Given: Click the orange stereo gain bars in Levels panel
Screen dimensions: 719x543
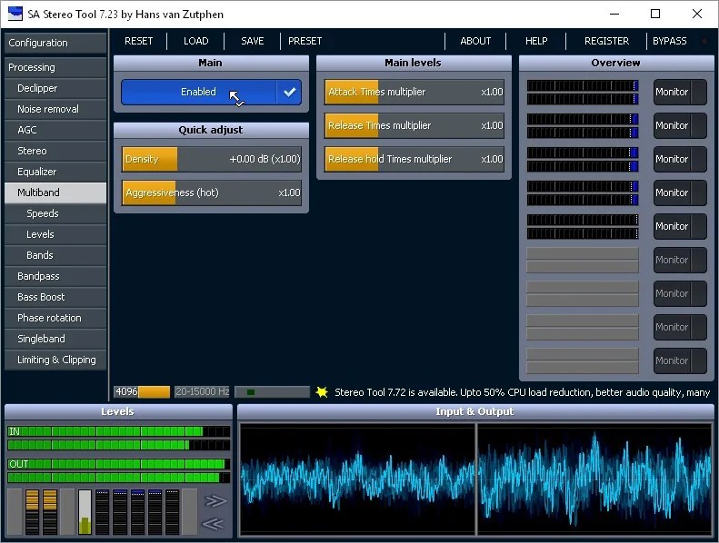Looking at the screenshot, I should coord(41,512).
